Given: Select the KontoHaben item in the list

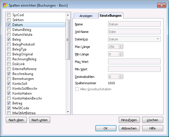Looking at the screenshot, I should pos(22,93).
